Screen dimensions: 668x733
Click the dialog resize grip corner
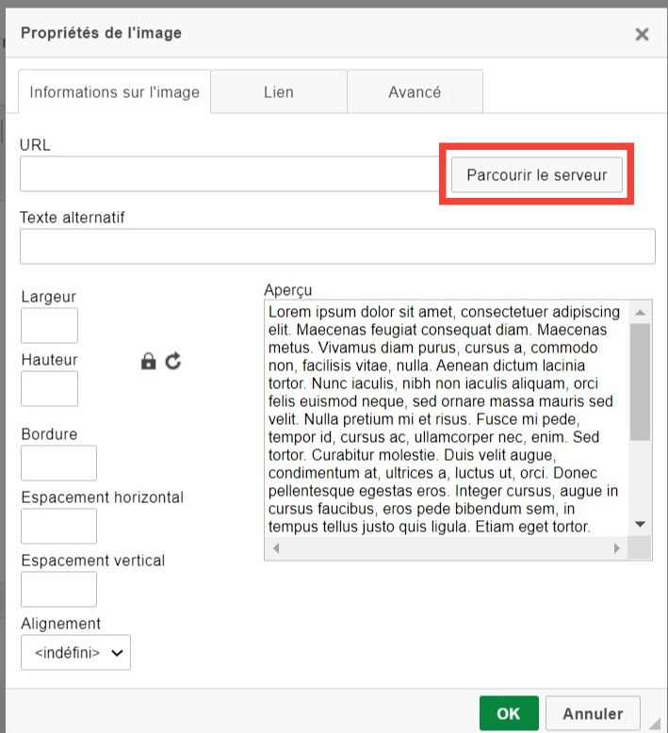click(x=655, y=724)
